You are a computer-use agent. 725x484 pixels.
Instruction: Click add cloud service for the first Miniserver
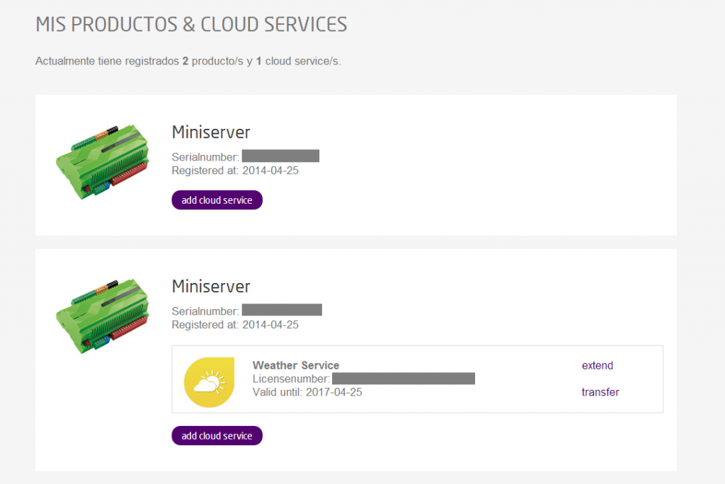217,200
